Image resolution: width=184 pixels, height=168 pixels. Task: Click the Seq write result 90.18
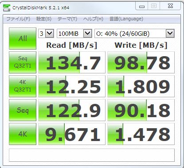click(x=141, y=110)
